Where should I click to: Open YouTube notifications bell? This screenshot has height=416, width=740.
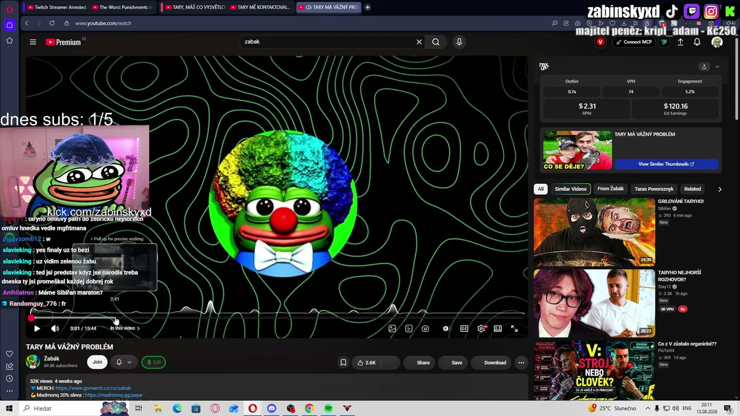(697, 42)
